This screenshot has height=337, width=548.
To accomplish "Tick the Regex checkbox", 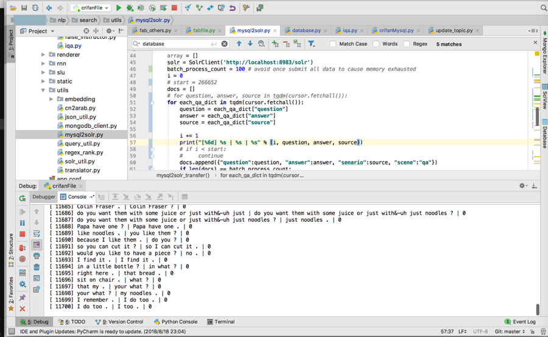I will pos(407,44).
